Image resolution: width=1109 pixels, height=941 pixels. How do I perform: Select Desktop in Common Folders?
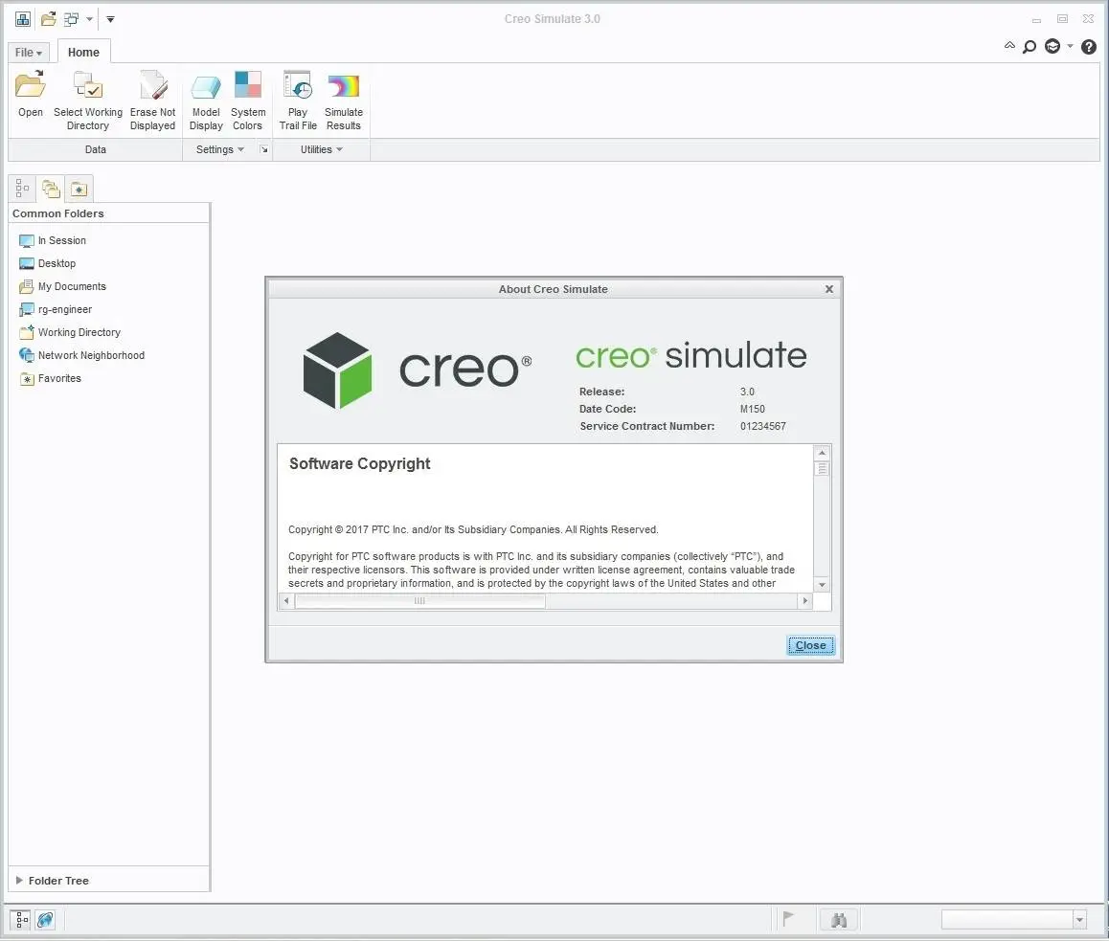47,263
